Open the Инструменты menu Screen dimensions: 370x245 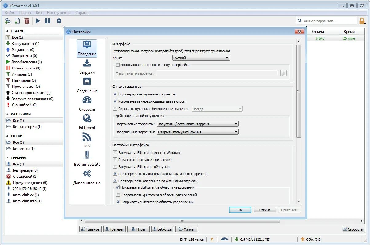click(x=59, y=13)
